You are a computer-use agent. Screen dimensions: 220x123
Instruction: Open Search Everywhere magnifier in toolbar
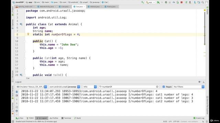pyautogui.click(x=203, y=2)
